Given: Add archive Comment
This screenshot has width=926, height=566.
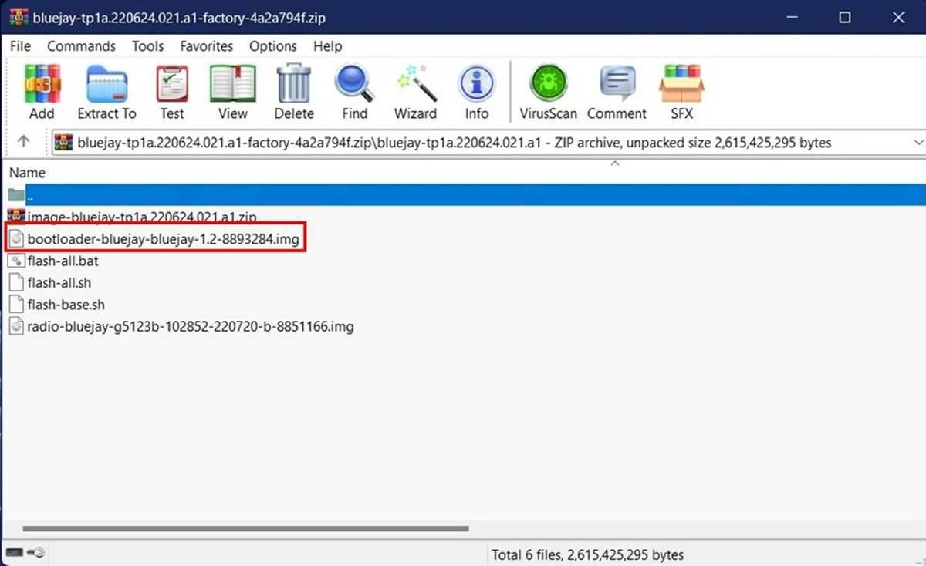Looking at the screenshot, I should tap(617, 92).
